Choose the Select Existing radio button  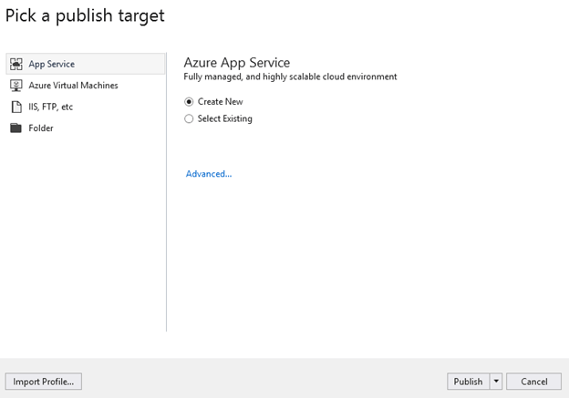coord(189,119)
